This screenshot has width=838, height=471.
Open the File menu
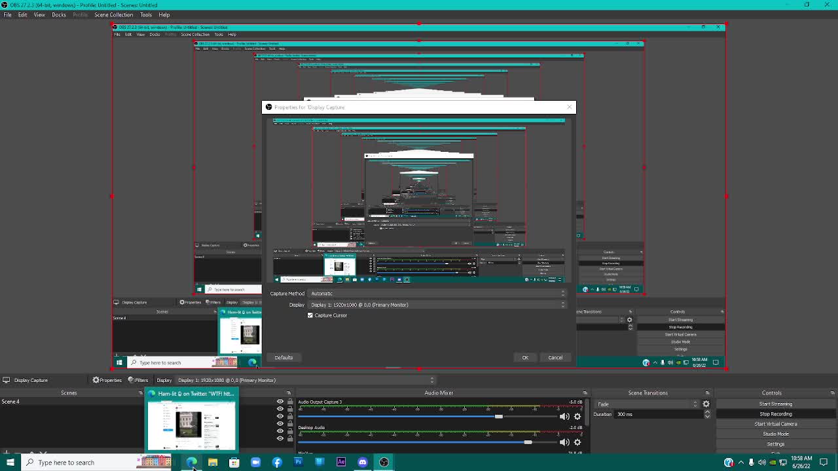(7, 14)
